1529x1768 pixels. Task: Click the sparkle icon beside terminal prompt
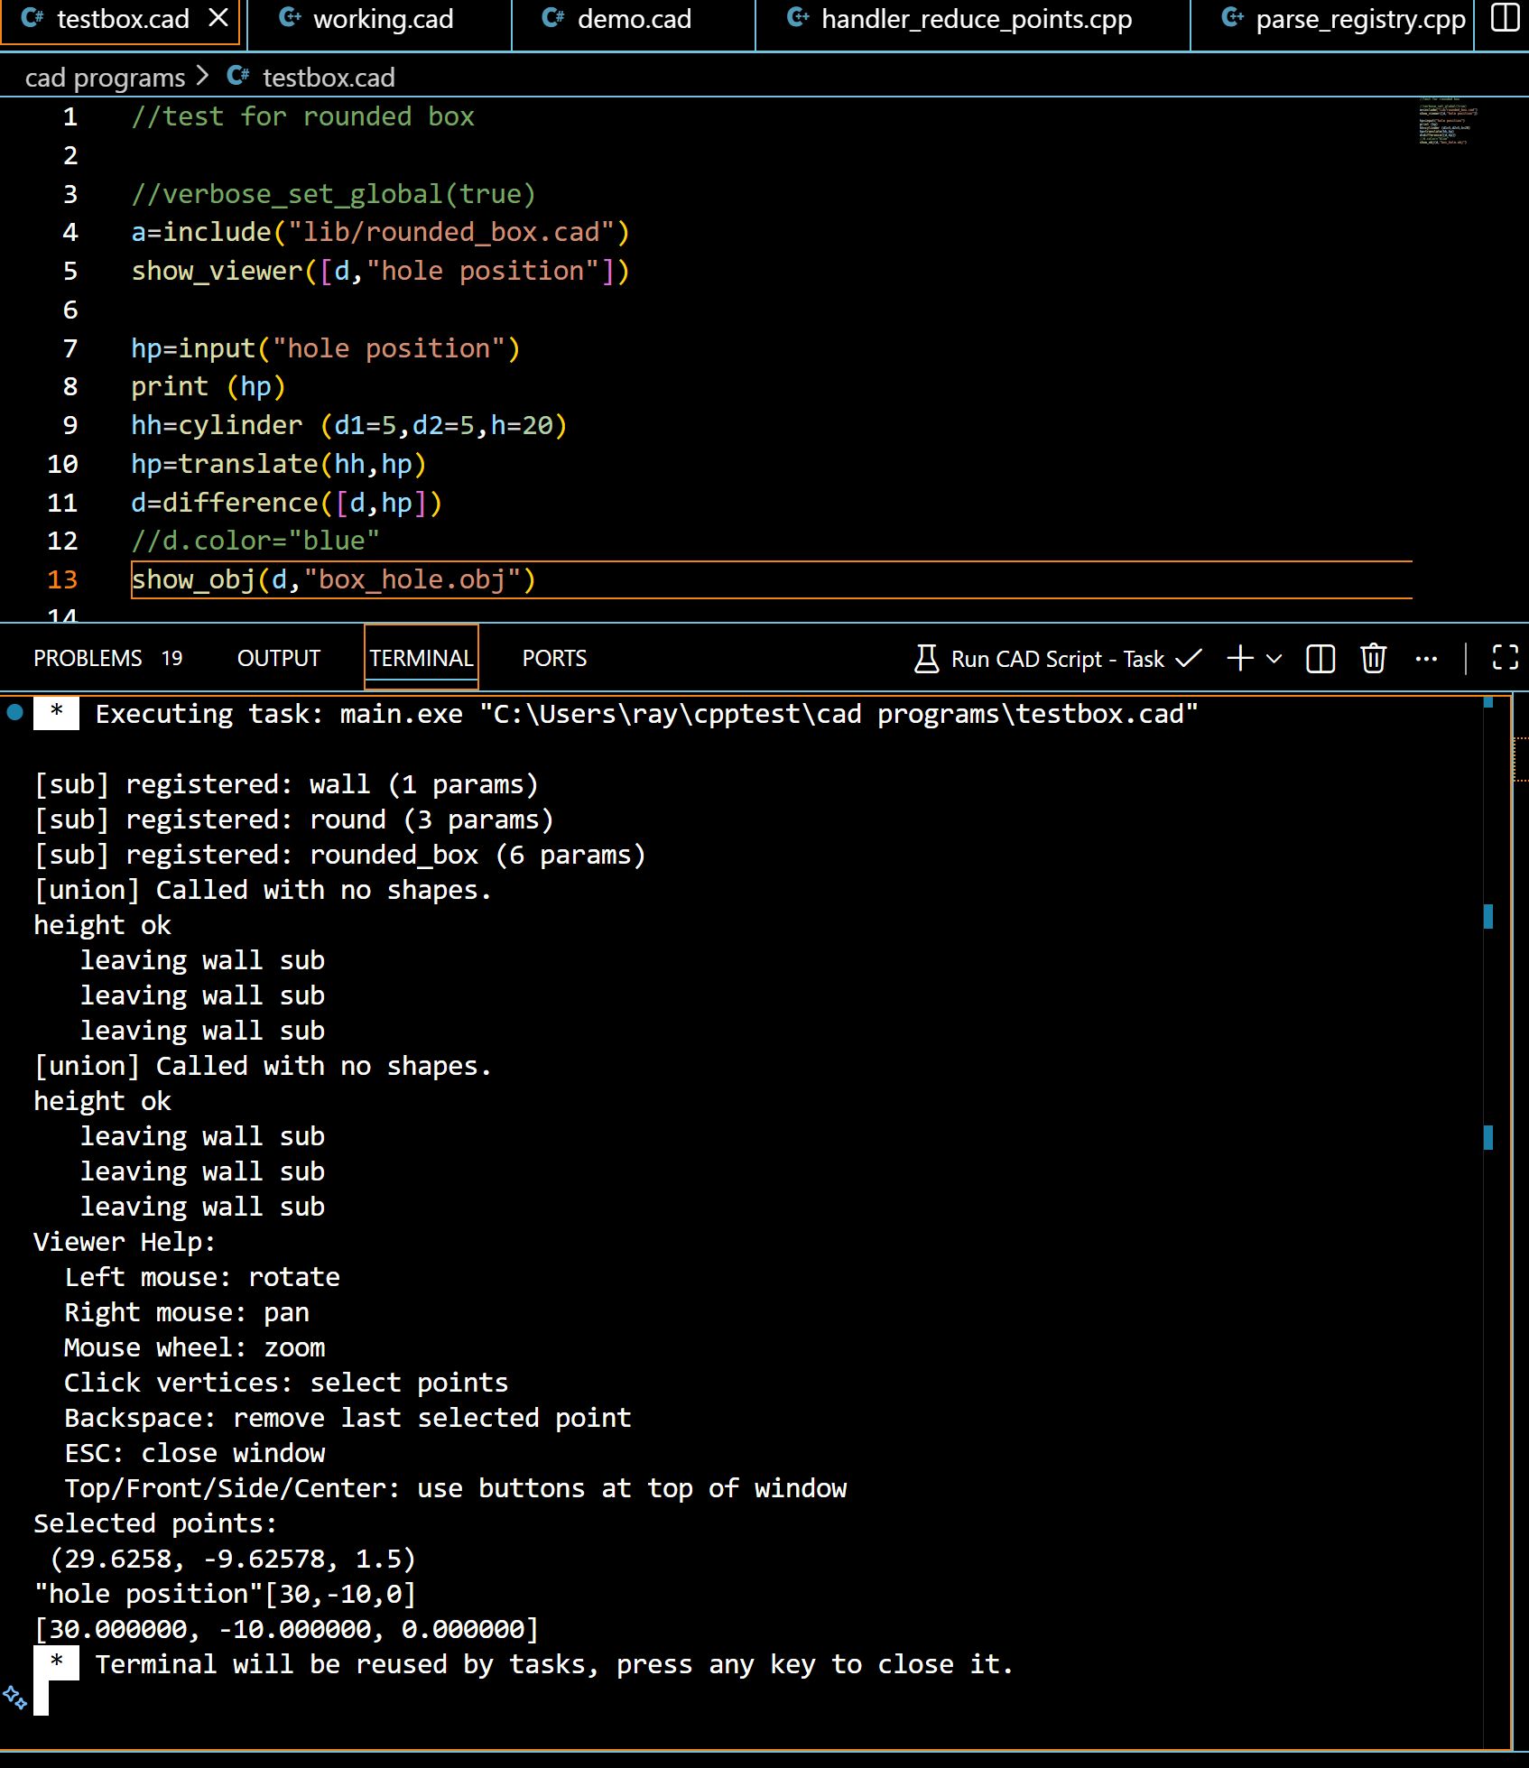pos(14,1697)
